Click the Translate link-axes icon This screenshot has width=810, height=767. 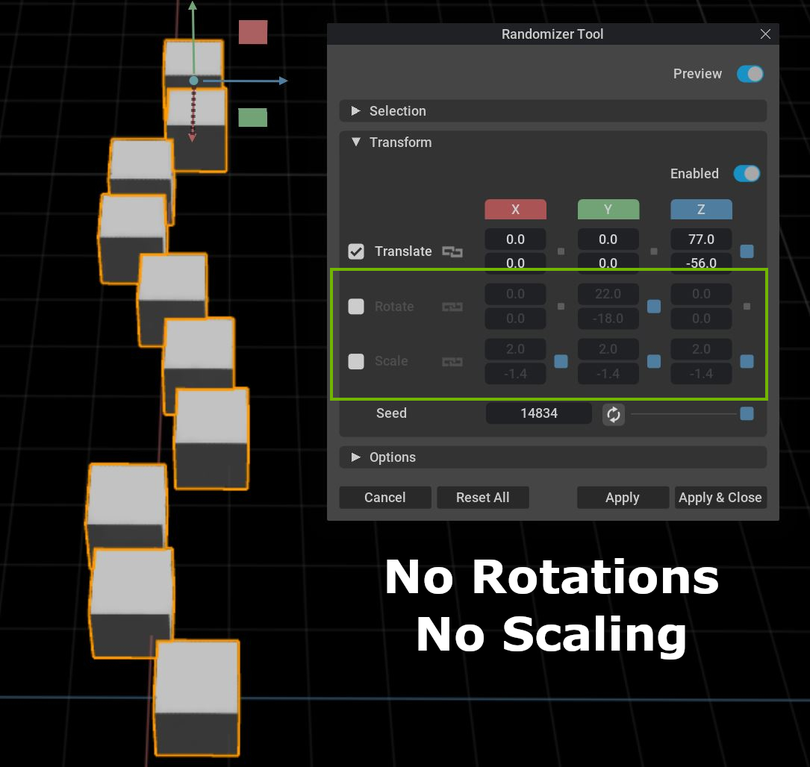click(x=452, y=251)
